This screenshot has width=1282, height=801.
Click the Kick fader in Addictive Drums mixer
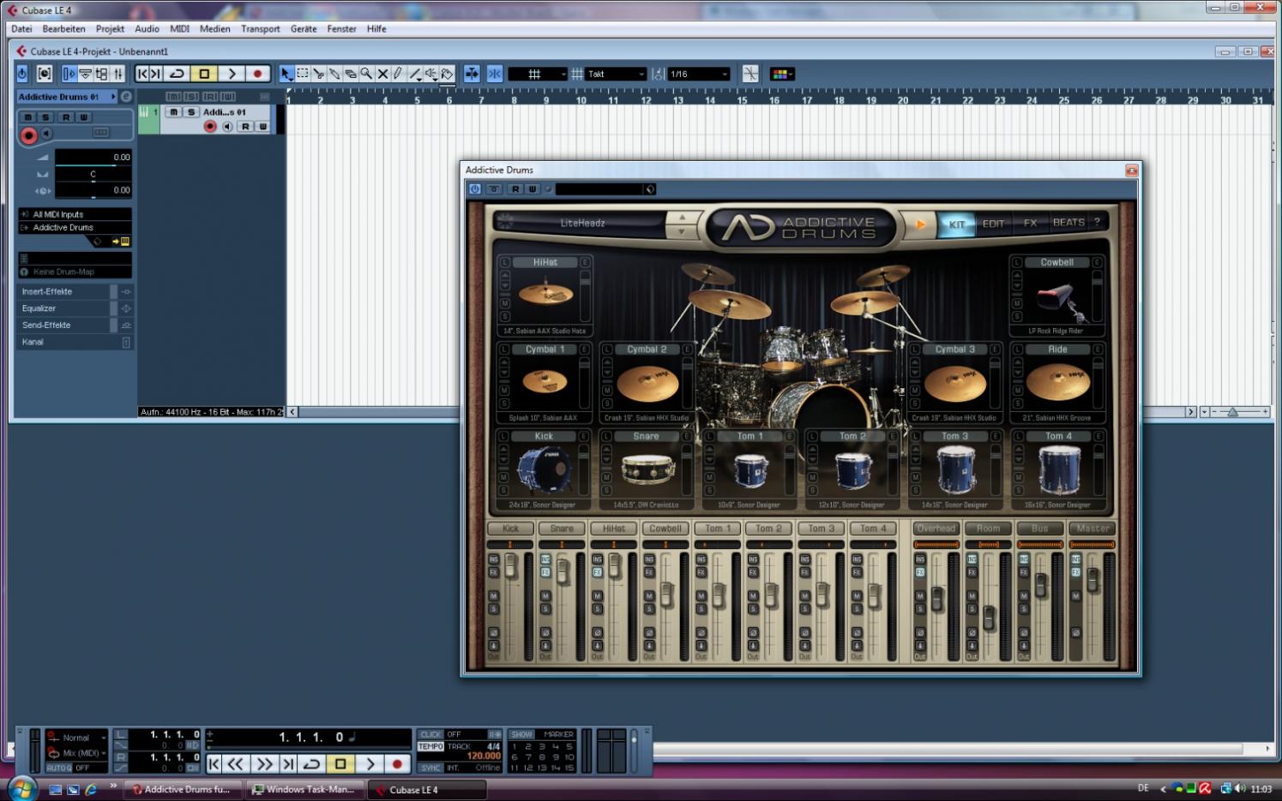511,565
